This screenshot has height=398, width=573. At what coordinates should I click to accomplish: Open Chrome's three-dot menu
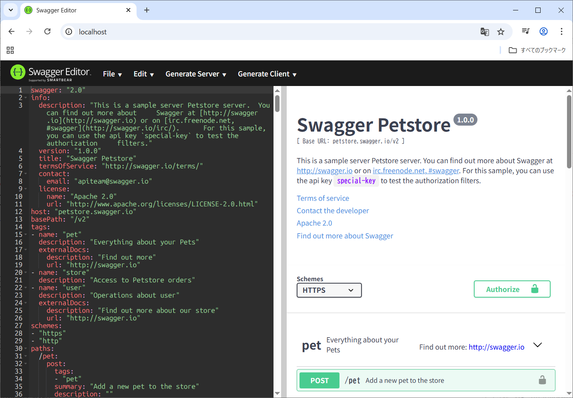[x=561, y=32]
